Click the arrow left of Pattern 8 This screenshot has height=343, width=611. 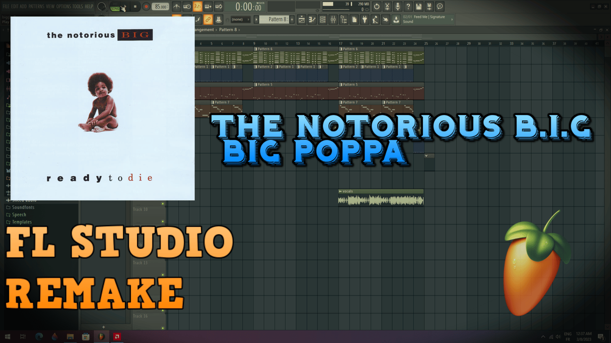pos(256,20)
